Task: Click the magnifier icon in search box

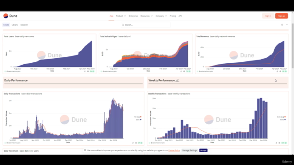Action: pyautogui.click(x=123, y=25)
